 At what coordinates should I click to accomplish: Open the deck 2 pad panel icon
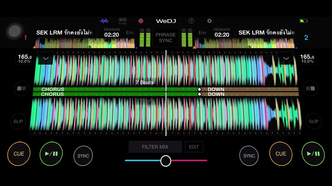click(310, 89)
